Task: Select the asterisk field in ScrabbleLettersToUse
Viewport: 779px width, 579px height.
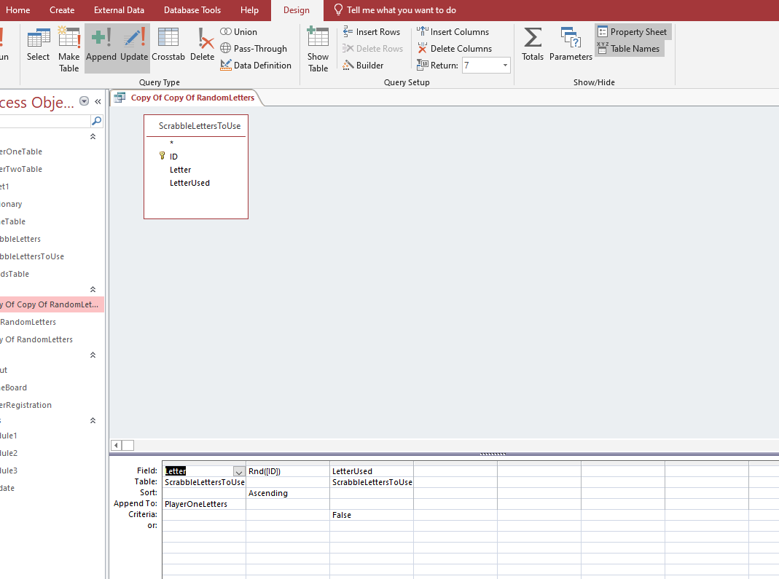Action: tap(172, 143)
